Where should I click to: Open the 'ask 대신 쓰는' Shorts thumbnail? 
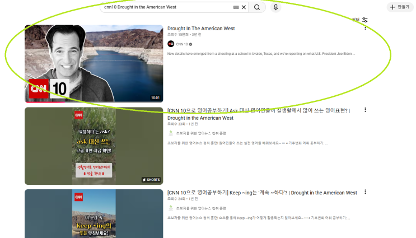[94, 146]
